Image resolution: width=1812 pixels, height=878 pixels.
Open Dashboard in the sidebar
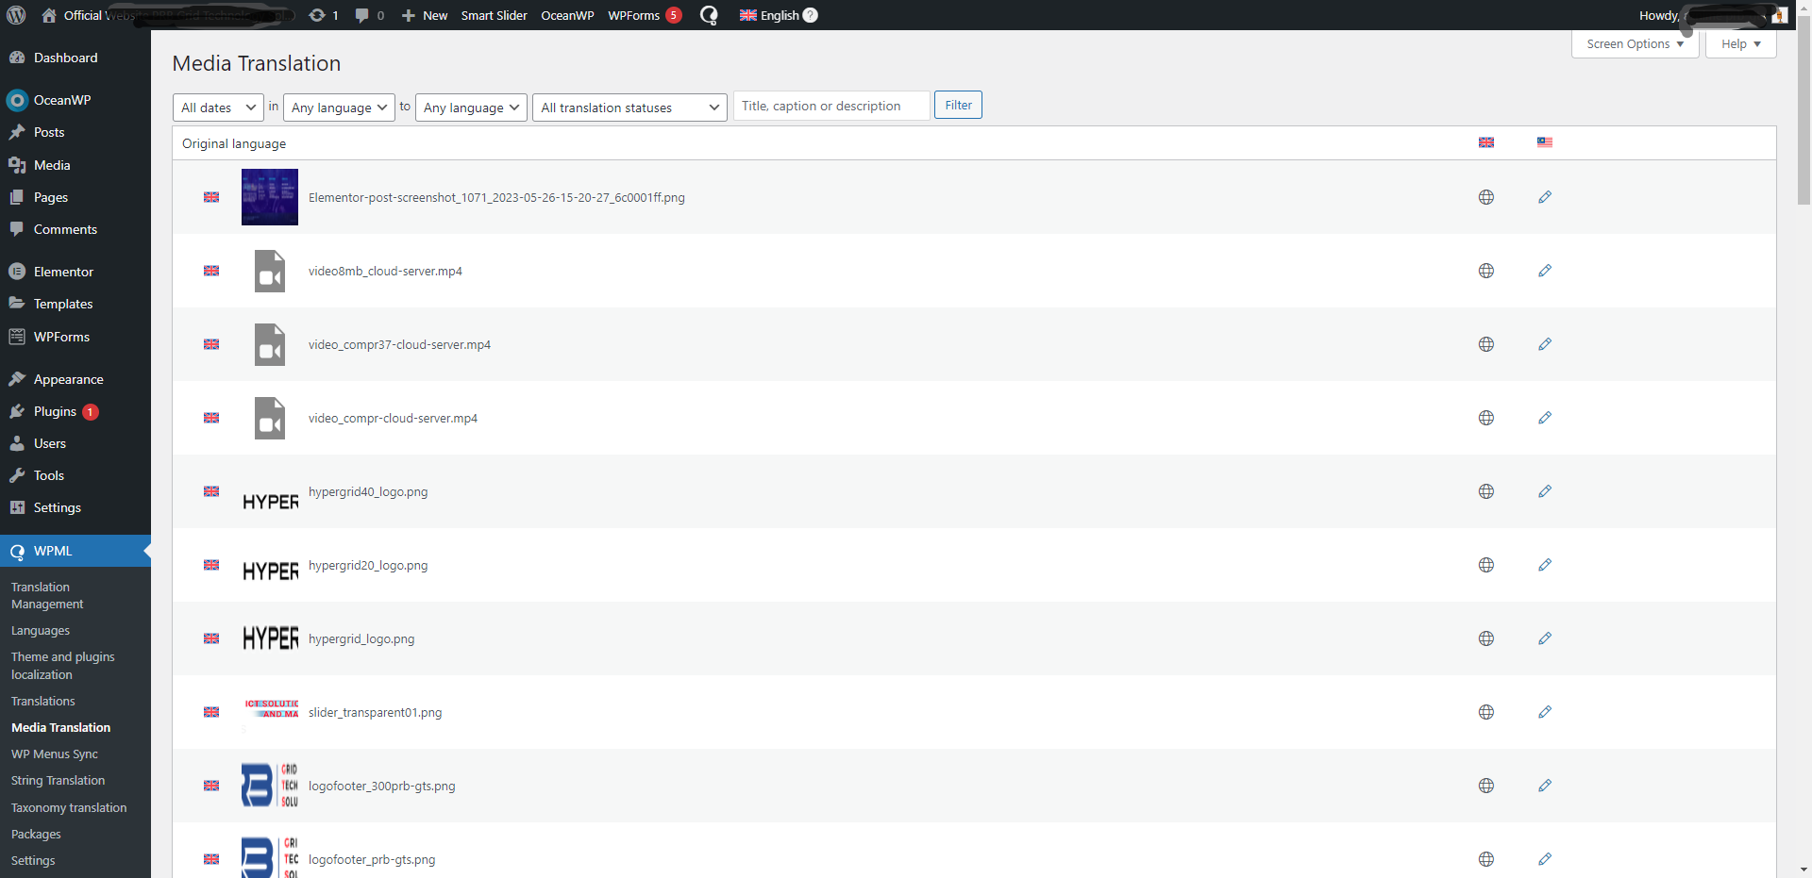(75, 58)
